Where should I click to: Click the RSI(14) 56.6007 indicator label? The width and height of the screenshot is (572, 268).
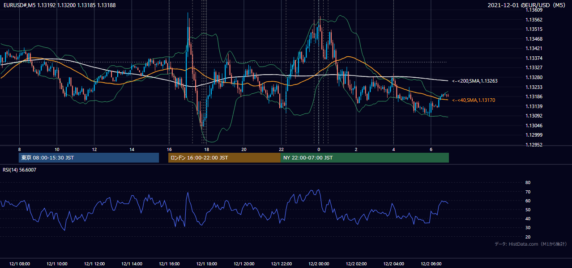tap(20, 170)
